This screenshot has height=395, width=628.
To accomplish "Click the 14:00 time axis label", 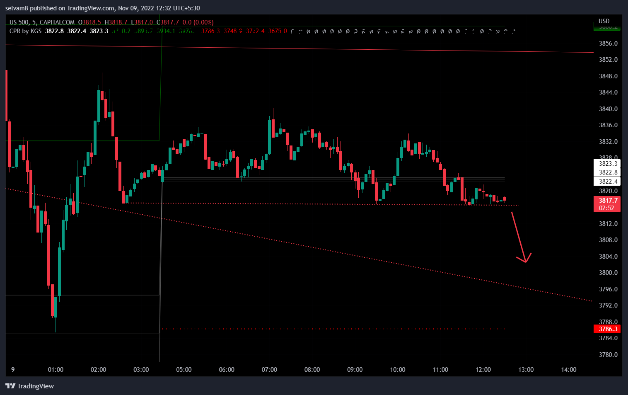I will click(568, 370).
